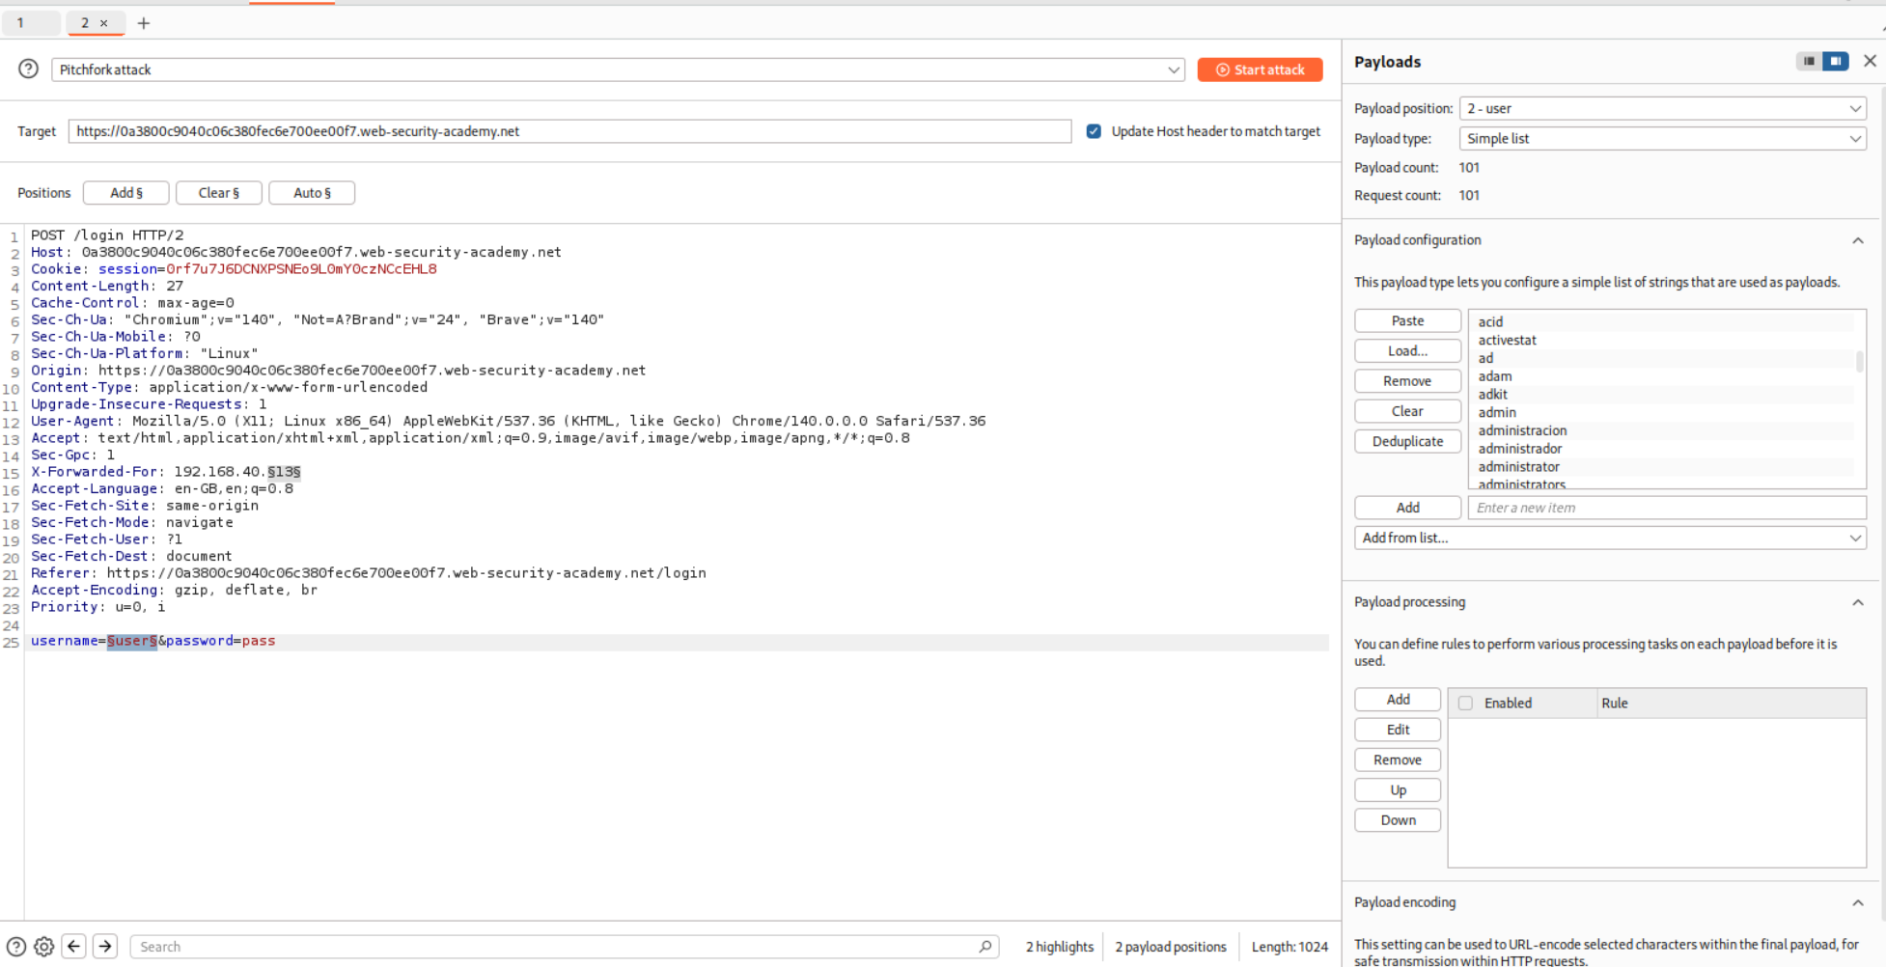
Task: Open the Add from list dropdown
Action: 1609,538
